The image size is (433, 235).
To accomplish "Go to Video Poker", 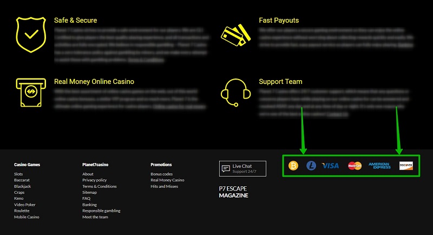I will 25,205.
